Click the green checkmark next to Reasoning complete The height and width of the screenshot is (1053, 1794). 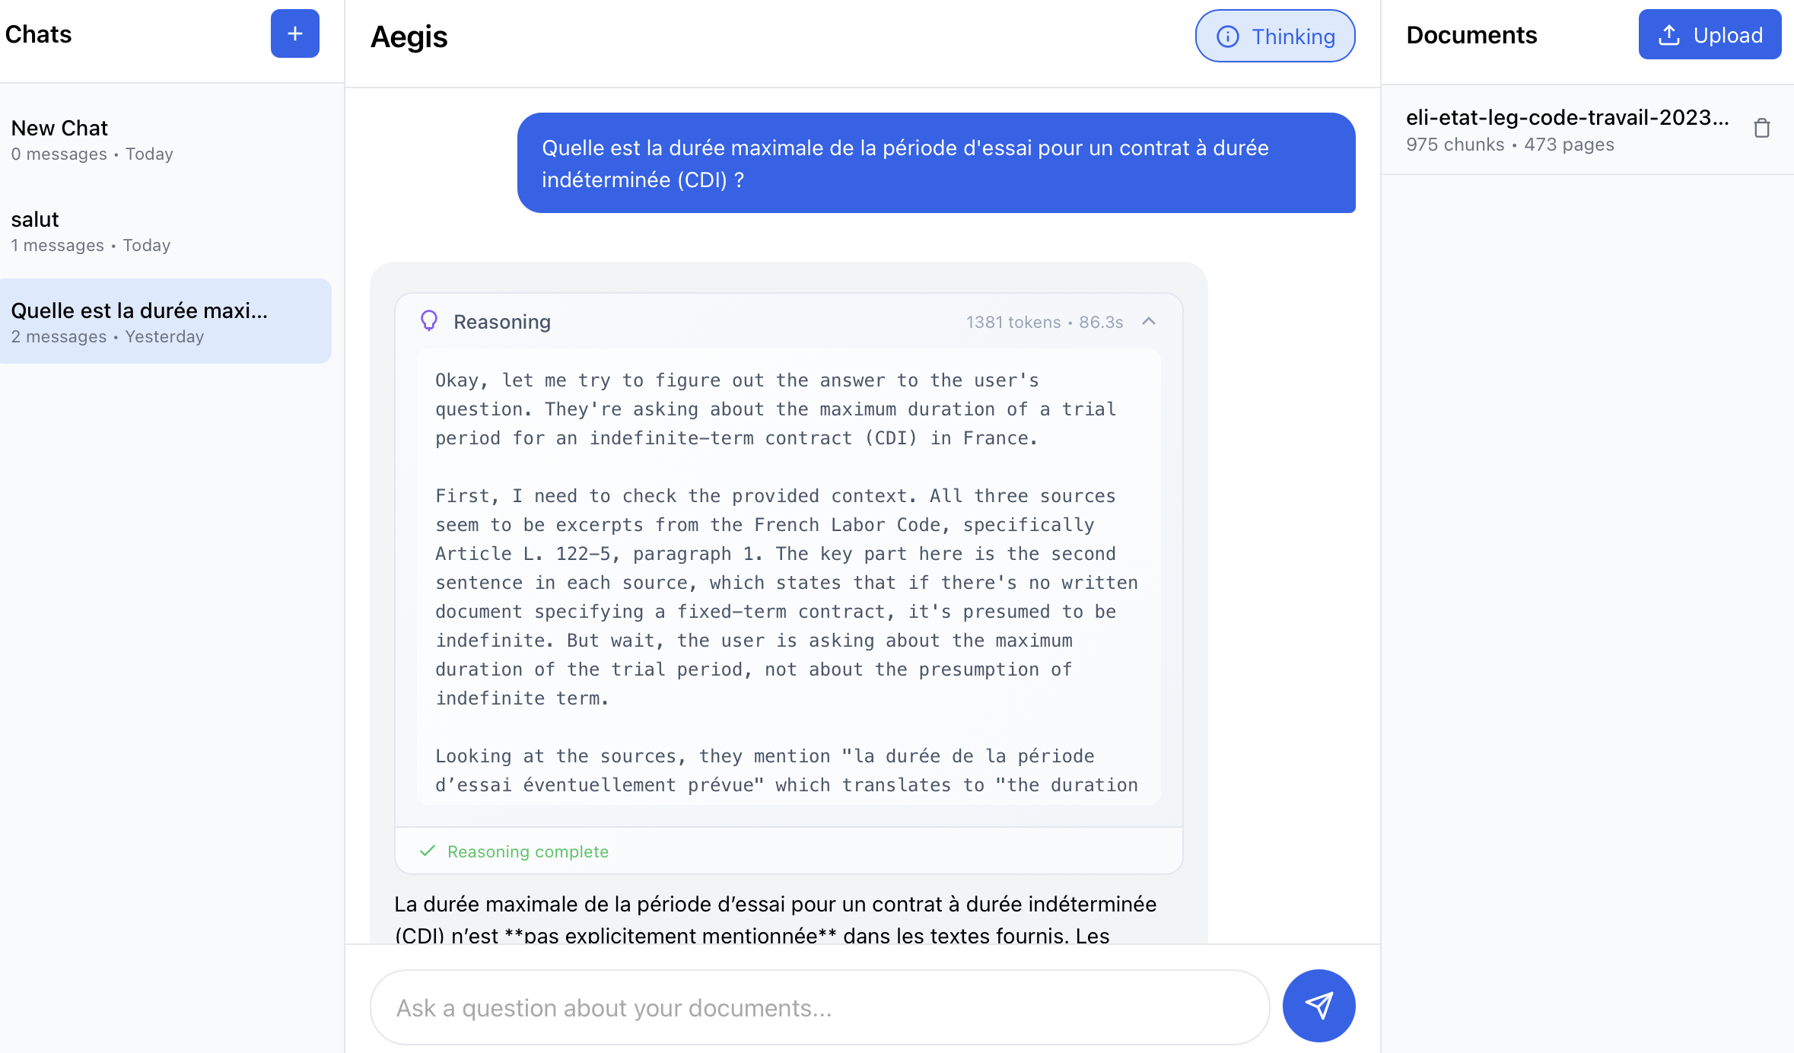pyautogui.click(x=428, y=851)
